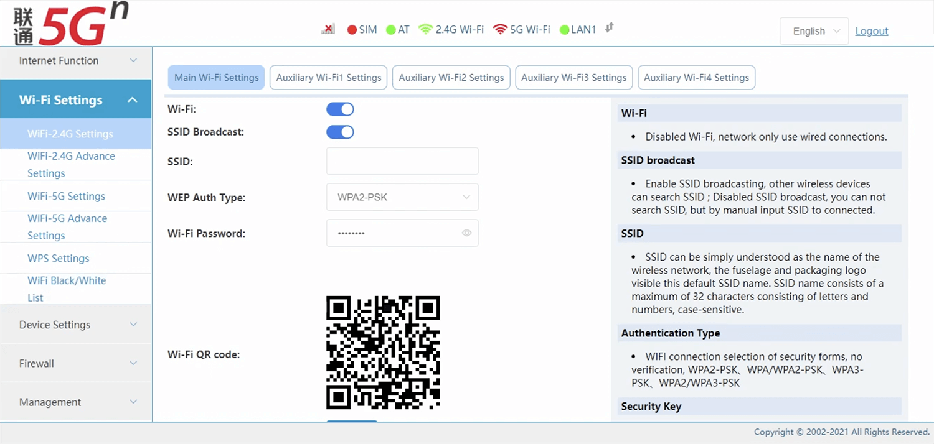Open the English language selector
This screenshot has width=934, height=444.
point(814,31)
